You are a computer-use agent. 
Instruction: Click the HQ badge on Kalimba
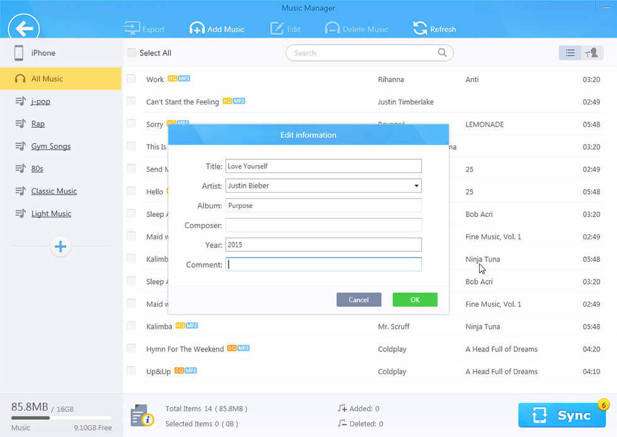coord(180,326)
